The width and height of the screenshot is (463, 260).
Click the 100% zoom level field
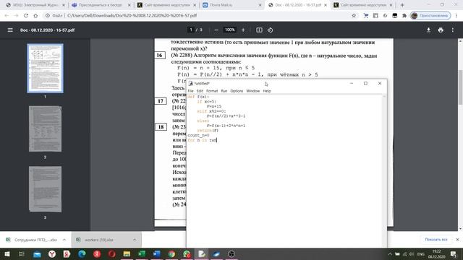230,30
